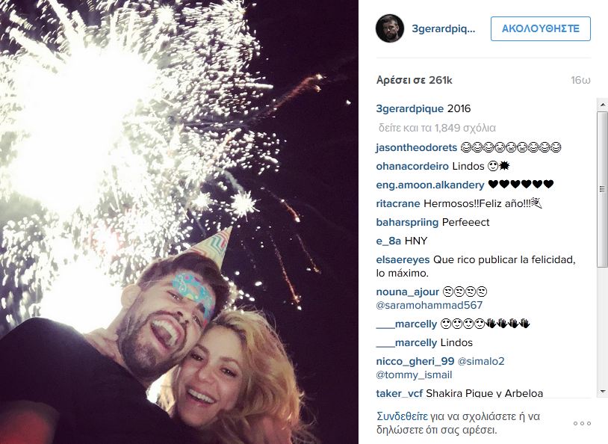Open ohanacordeiro commenter profile
The image size is (608, 444).
point(412,166)
